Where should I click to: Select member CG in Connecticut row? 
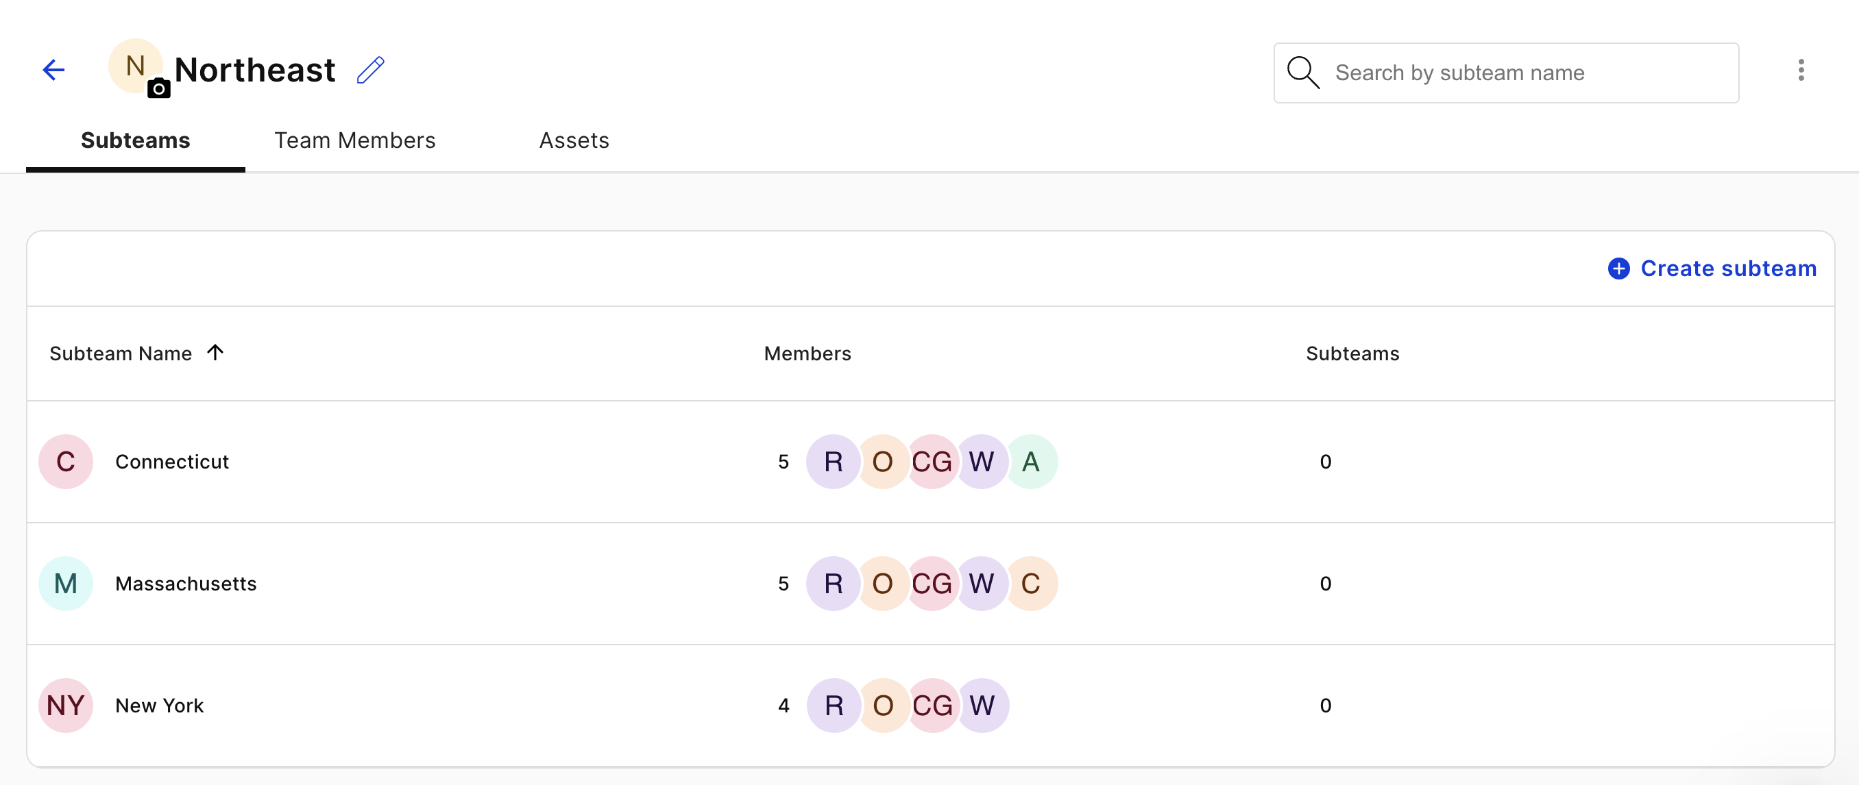coord(932,462)
